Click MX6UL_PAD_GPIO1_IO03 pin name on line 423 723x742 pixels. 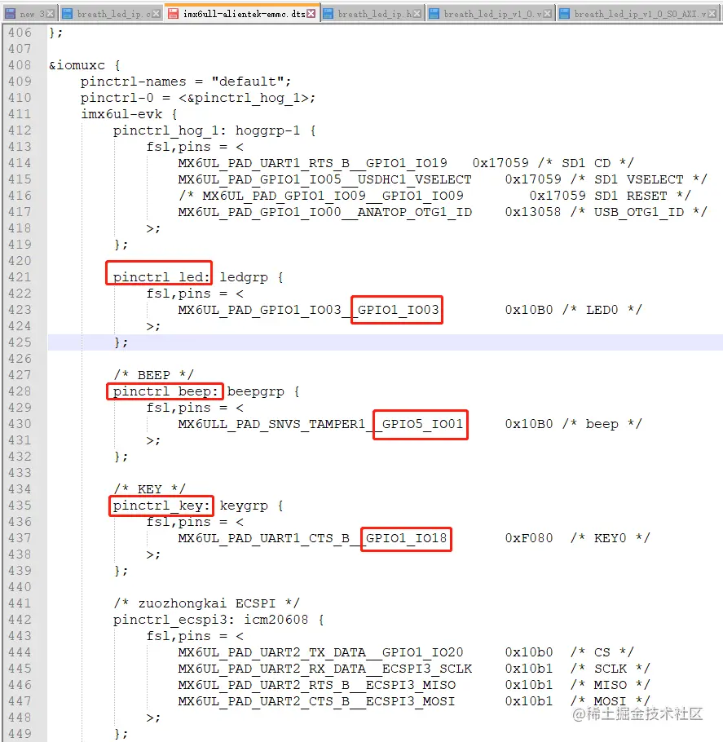(260, 310)
